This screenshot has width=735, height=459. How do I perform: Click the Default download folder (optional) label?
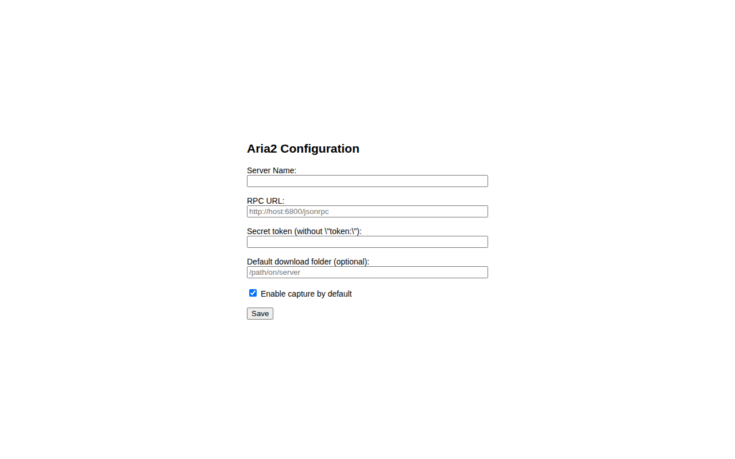[308, 262]
